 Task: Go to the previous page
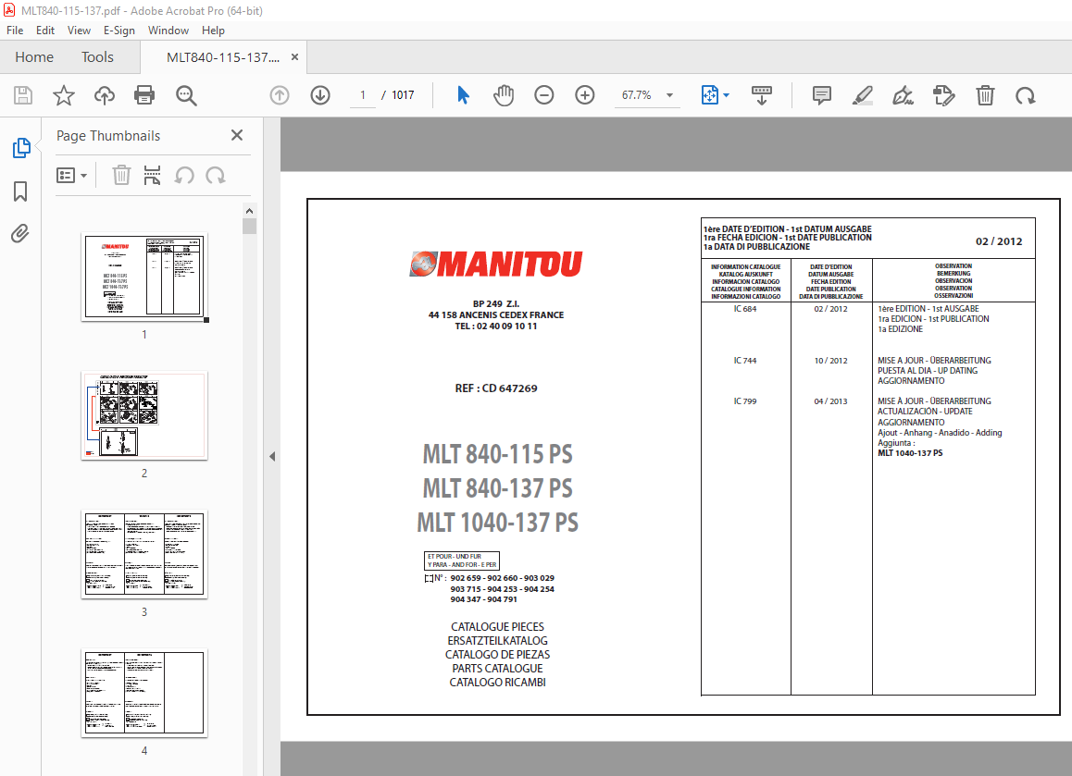click(x=280, y=95)
